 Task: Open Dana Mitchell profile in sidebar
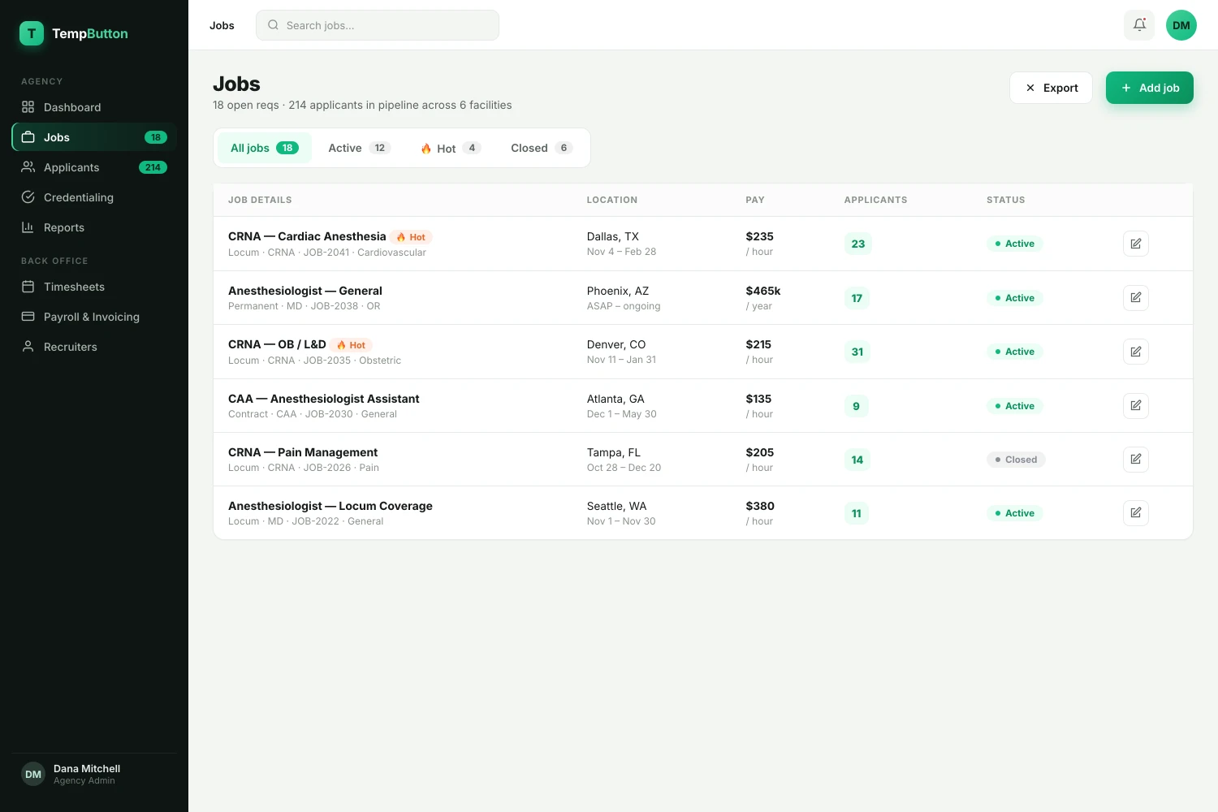[x=94, y=774]
